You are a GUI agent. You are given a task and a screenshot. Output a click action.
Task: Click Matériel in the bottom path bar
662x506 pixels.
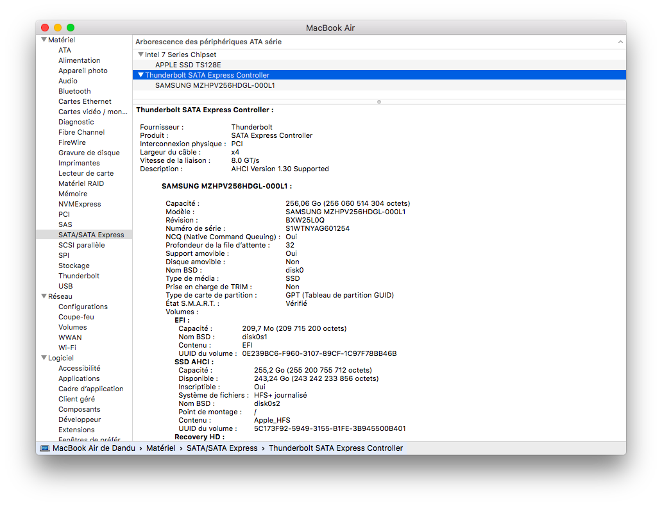click(161, 448)
